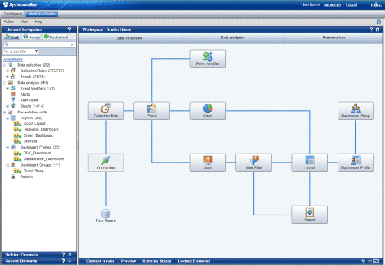Open the Help menu

click(x=38, y=22)
